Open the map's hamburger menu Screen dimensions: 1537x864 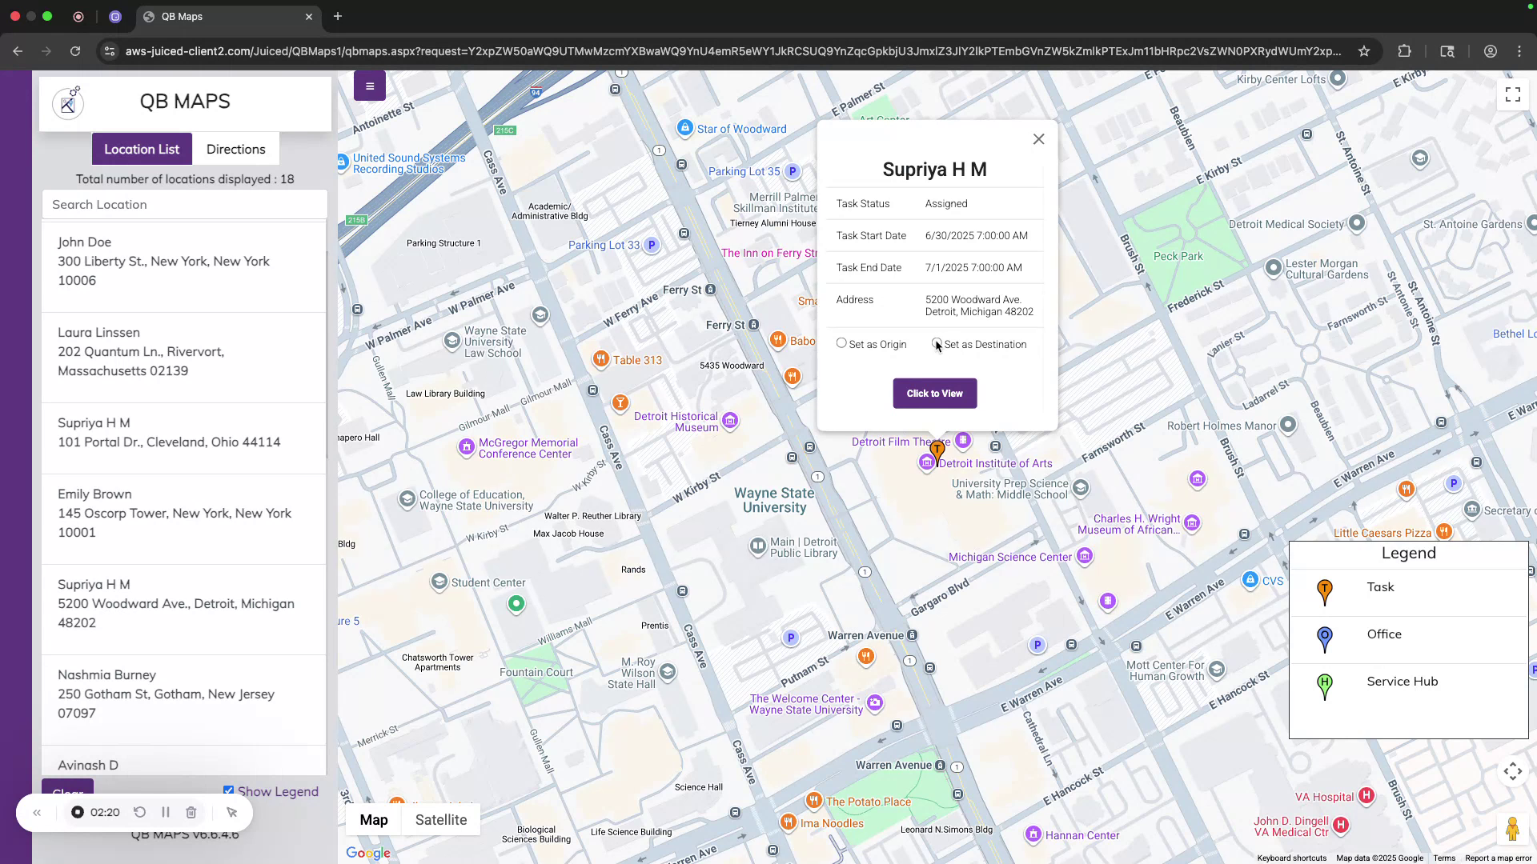pos(369,86)
